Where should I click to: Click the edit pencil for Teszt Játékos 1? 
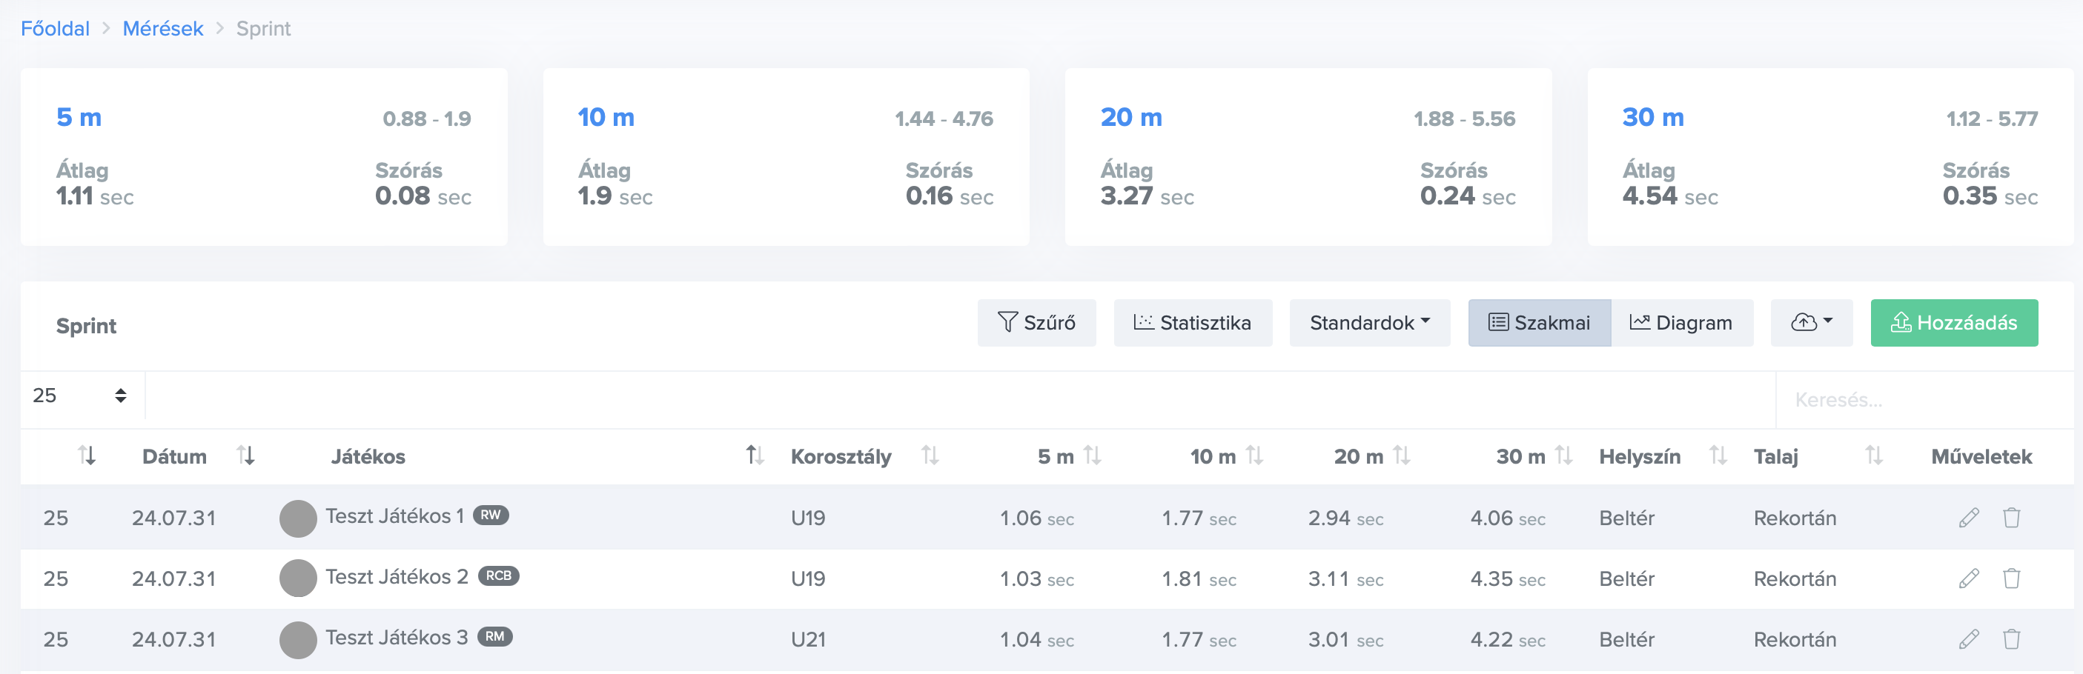pyautogui.click(x=1968, y=517)
